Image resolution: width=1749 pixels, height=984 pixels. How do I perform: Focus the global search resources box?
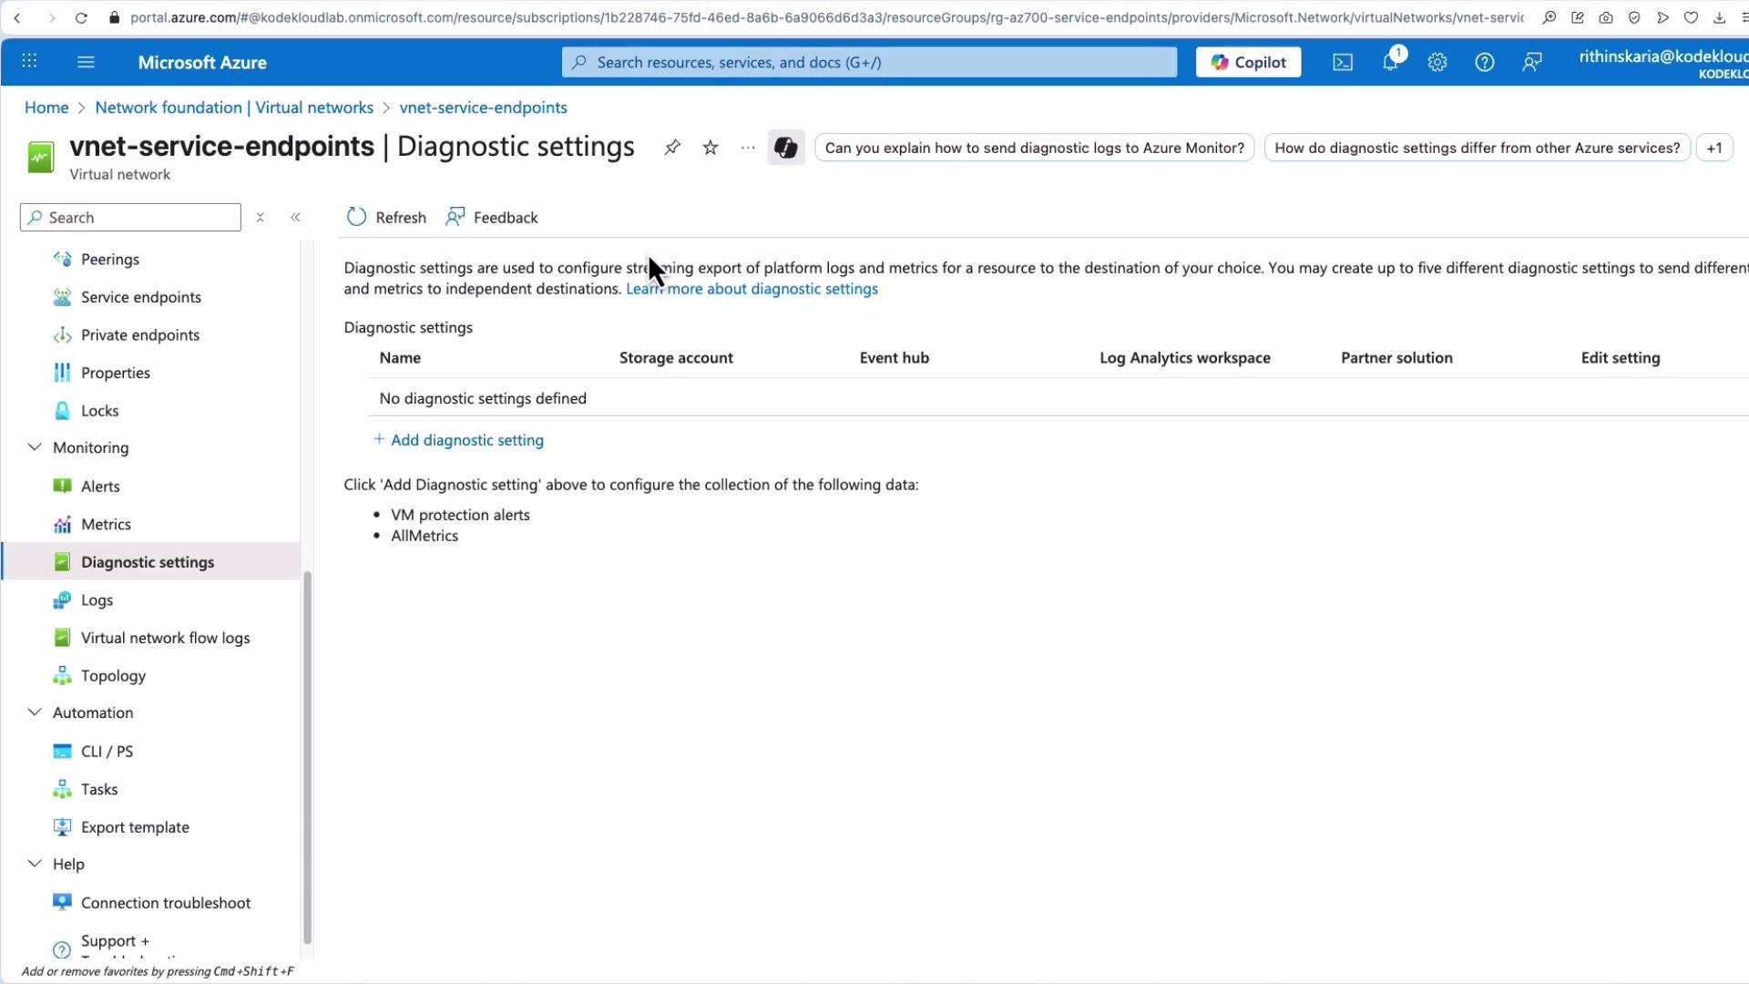coord(869,62)
